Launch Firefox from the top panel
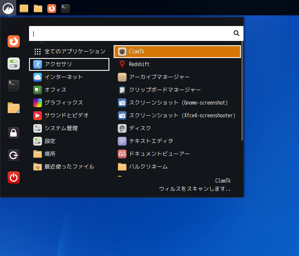Viewport: 299px width, 256px height. coord(52,9)
